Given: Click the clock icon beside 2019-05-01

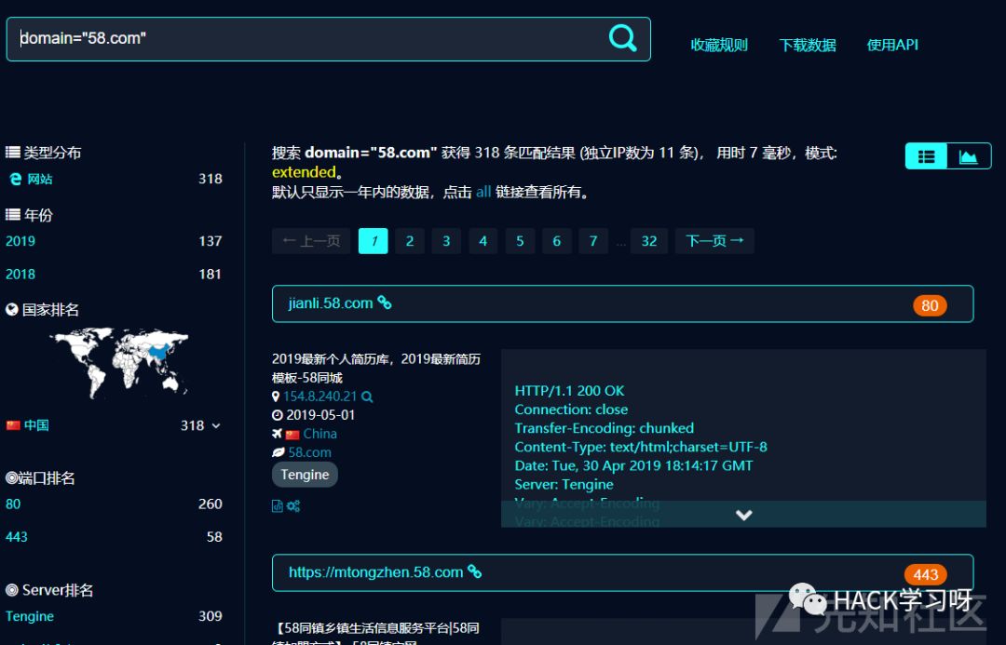Looking at the screenshot, I should tap(278, 415).
